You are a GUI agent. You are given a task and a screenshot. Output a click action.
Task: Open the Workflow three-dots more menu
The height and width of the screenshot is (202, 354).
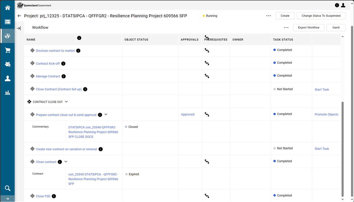point(286,28)
